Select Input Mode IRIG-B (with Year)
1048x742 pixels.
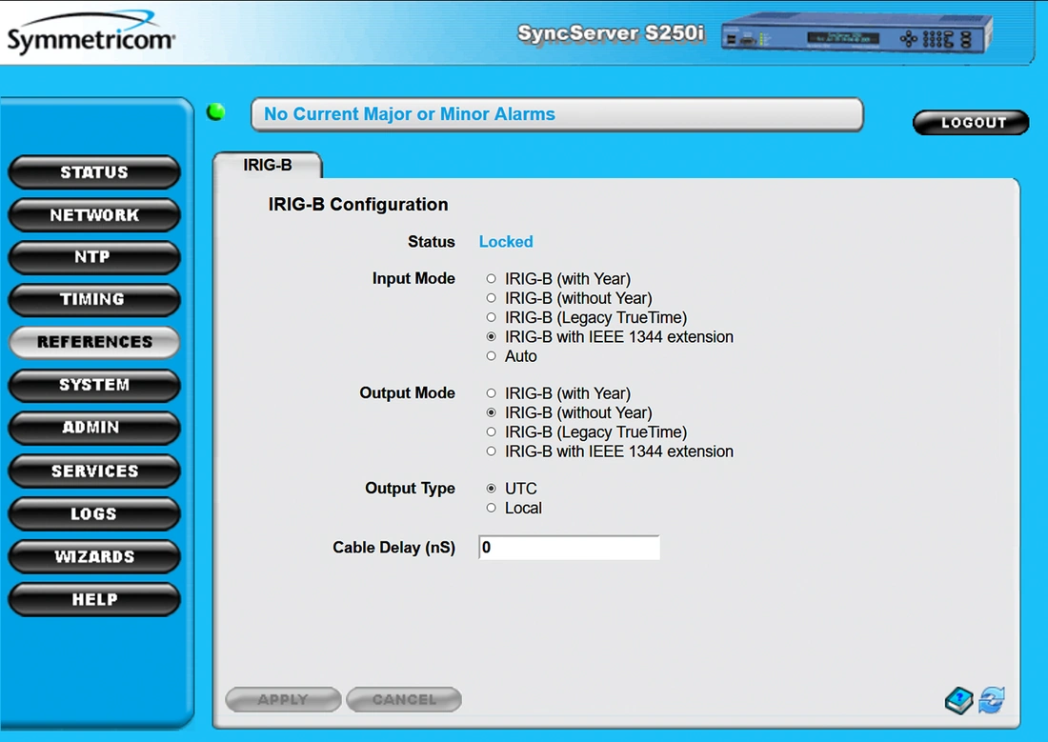pos(492,279)
